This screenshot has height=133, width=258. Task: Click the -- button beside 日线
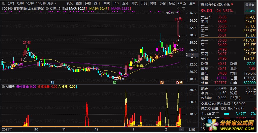click(181, 129)
